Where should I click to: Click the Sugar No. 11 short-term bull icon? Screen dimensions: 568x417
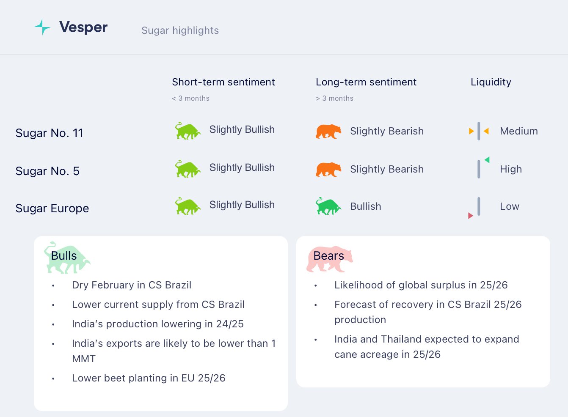click(187, 131)
